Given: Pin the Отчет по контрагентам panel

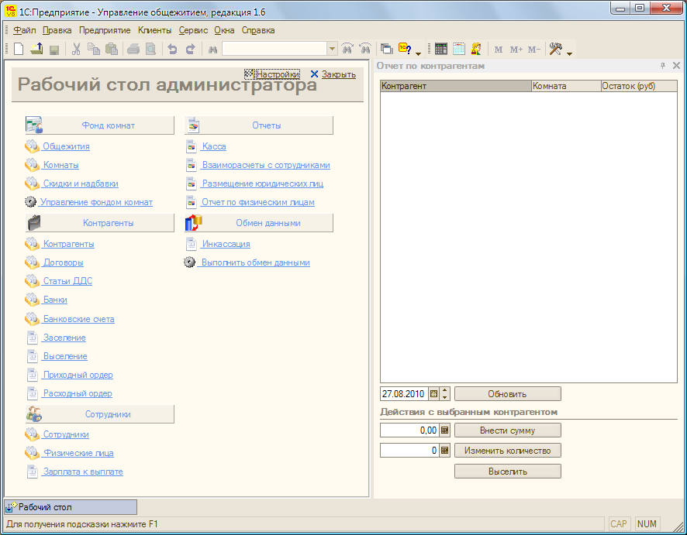Looking at the screenshot, I should click(663, 66).
